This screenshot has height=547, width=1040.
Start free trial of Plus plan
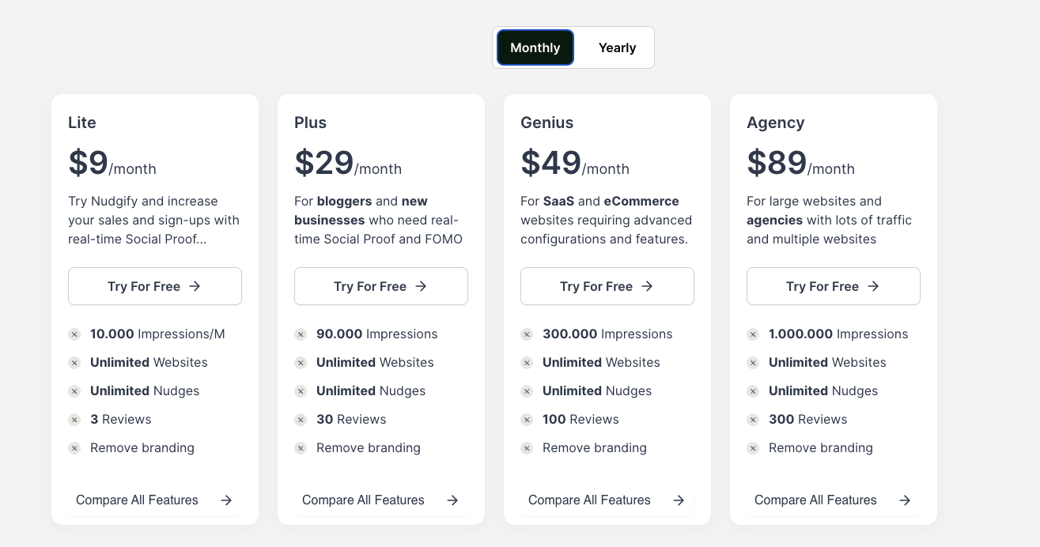[381, 286]
